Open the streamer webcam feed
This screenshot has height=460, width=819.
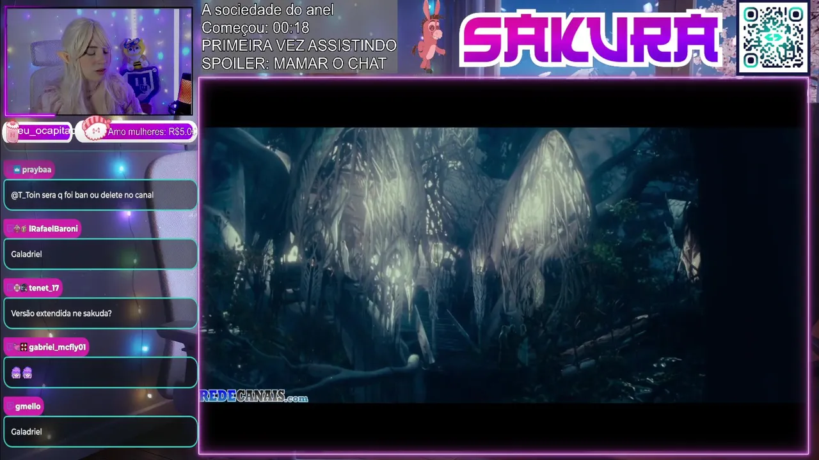(x=99, y=61)
